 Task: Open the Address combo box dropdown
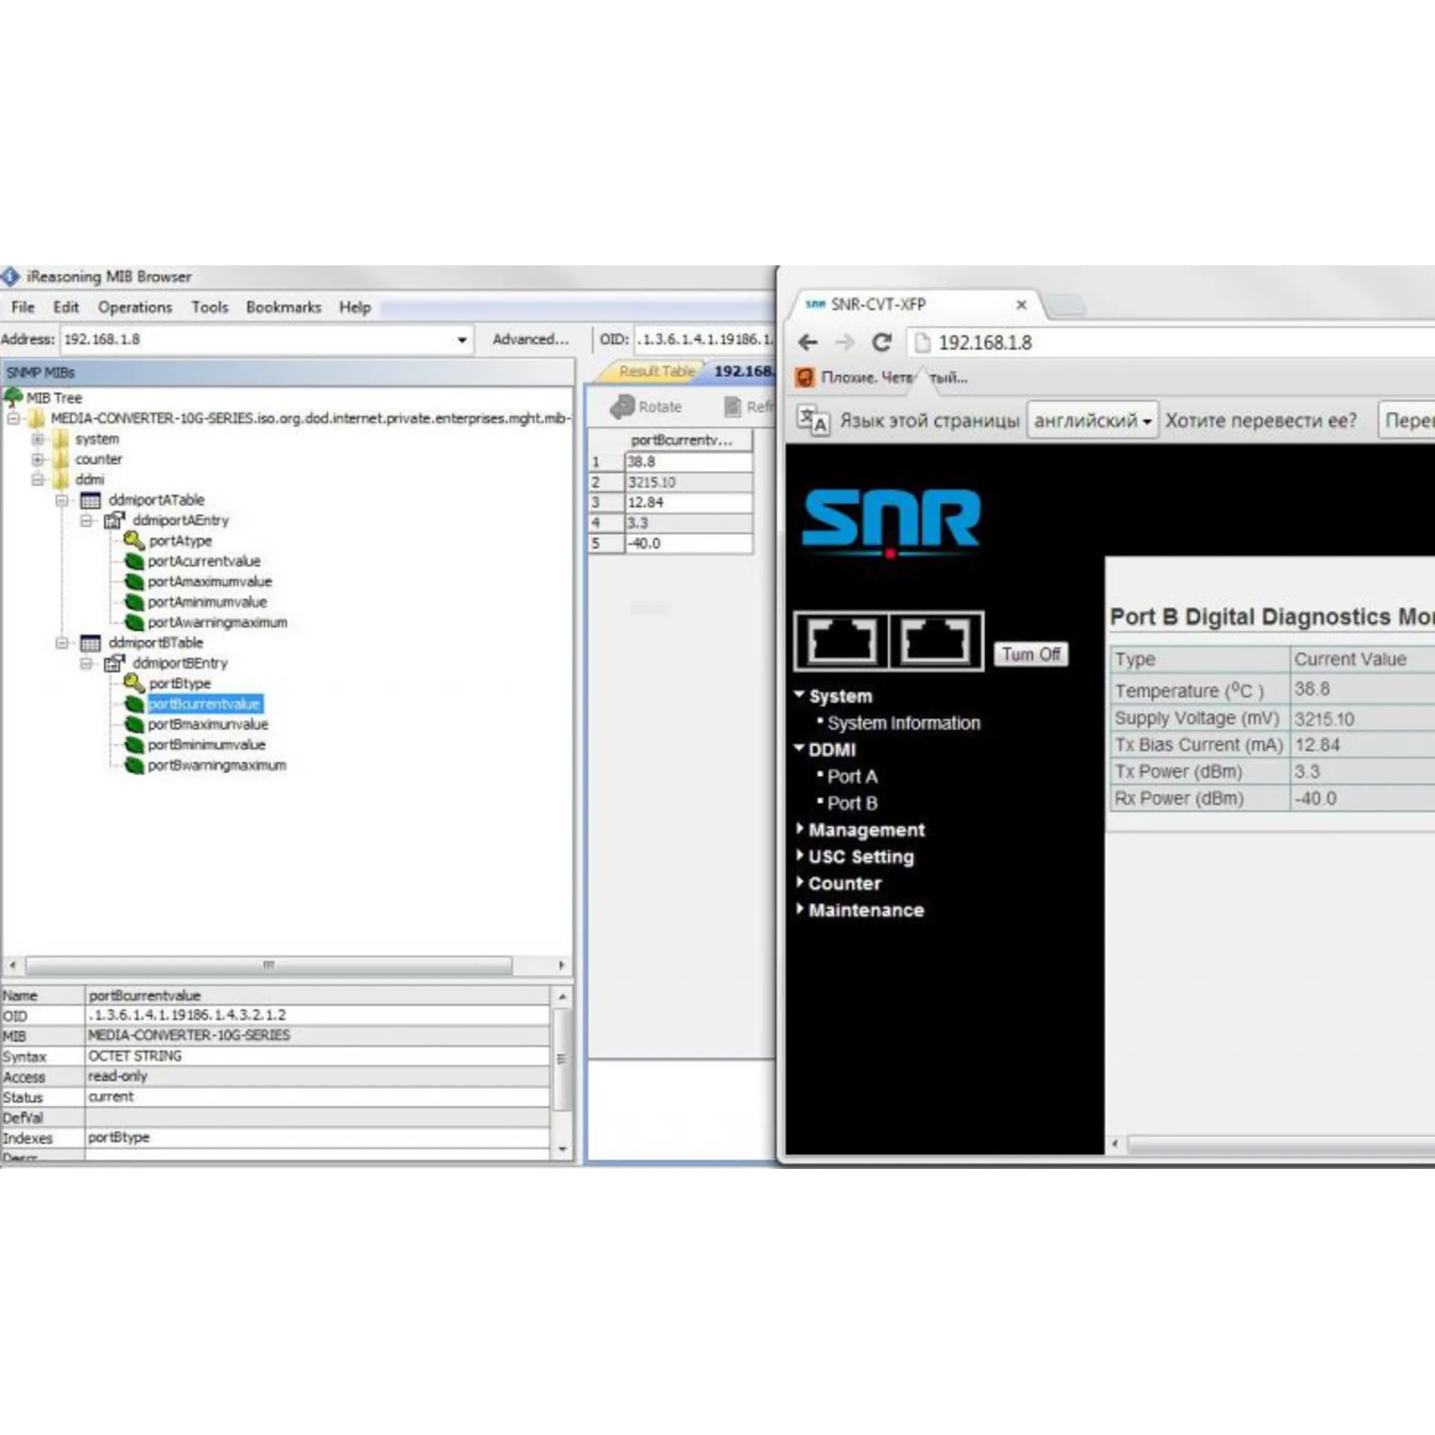(462, 340)
